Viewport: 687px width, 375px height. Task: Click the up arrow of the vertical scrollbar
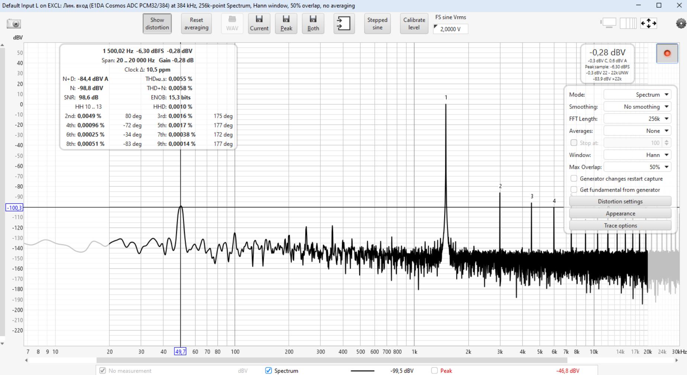[x=2, y=45]
